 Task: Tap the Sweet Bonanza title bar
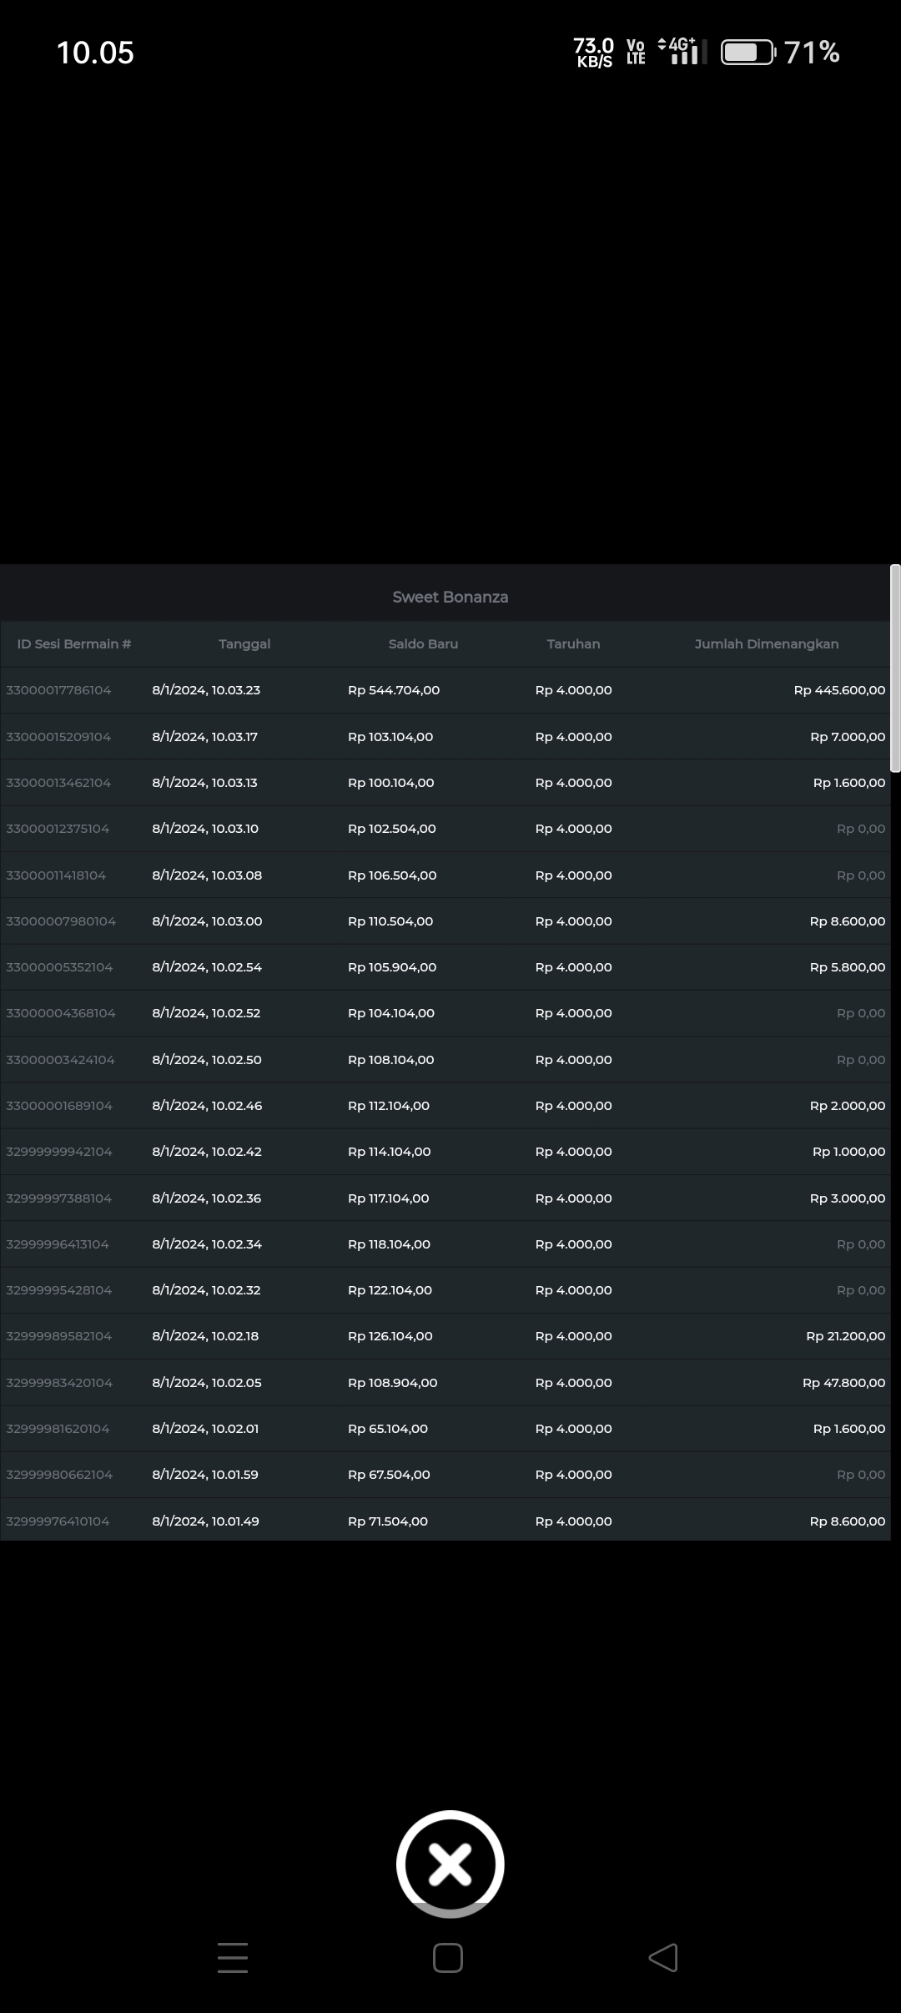[450, 597]
